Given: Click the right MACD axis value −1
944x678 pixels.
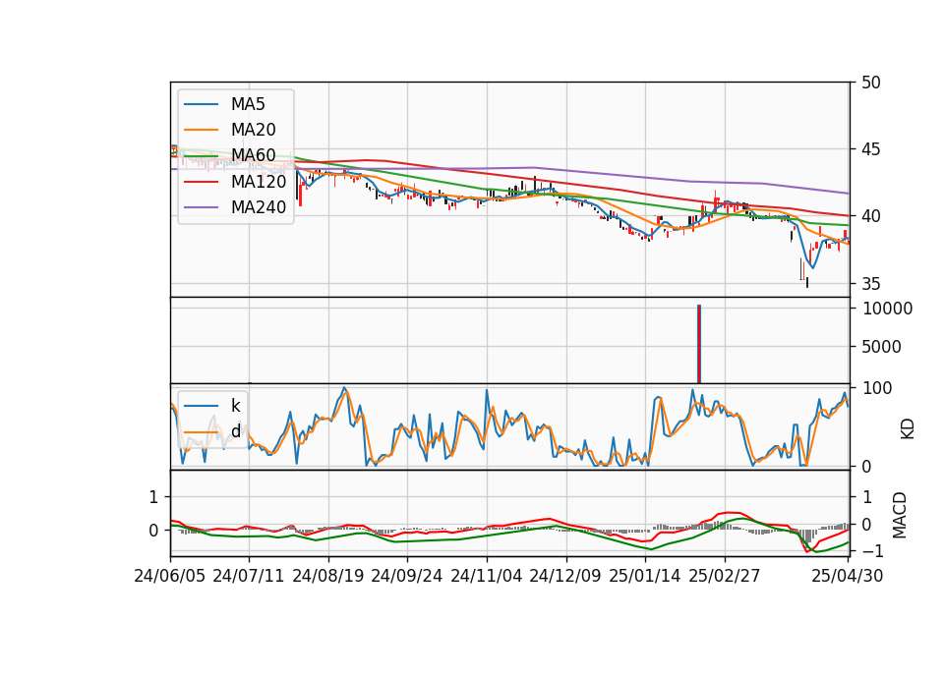Looking at the screenshot, I should pos(871,551).
